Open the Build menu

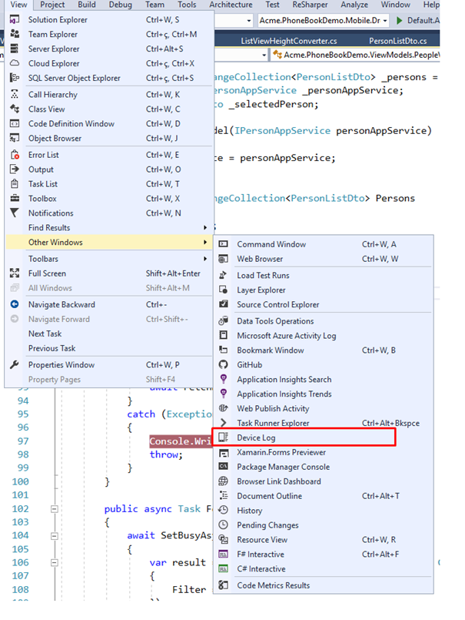point(87,5)
